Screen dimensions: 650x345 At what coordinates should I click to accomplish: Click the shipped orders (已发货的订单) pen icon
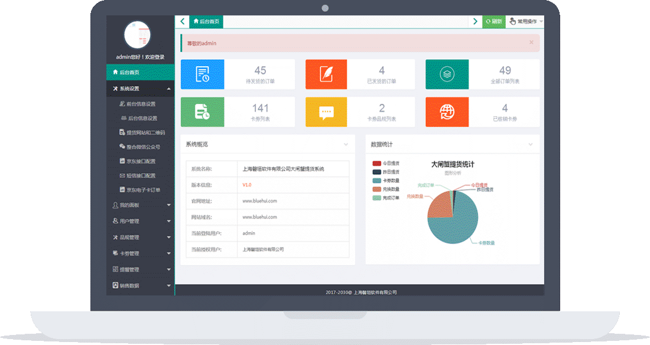(x=326, y=74)
